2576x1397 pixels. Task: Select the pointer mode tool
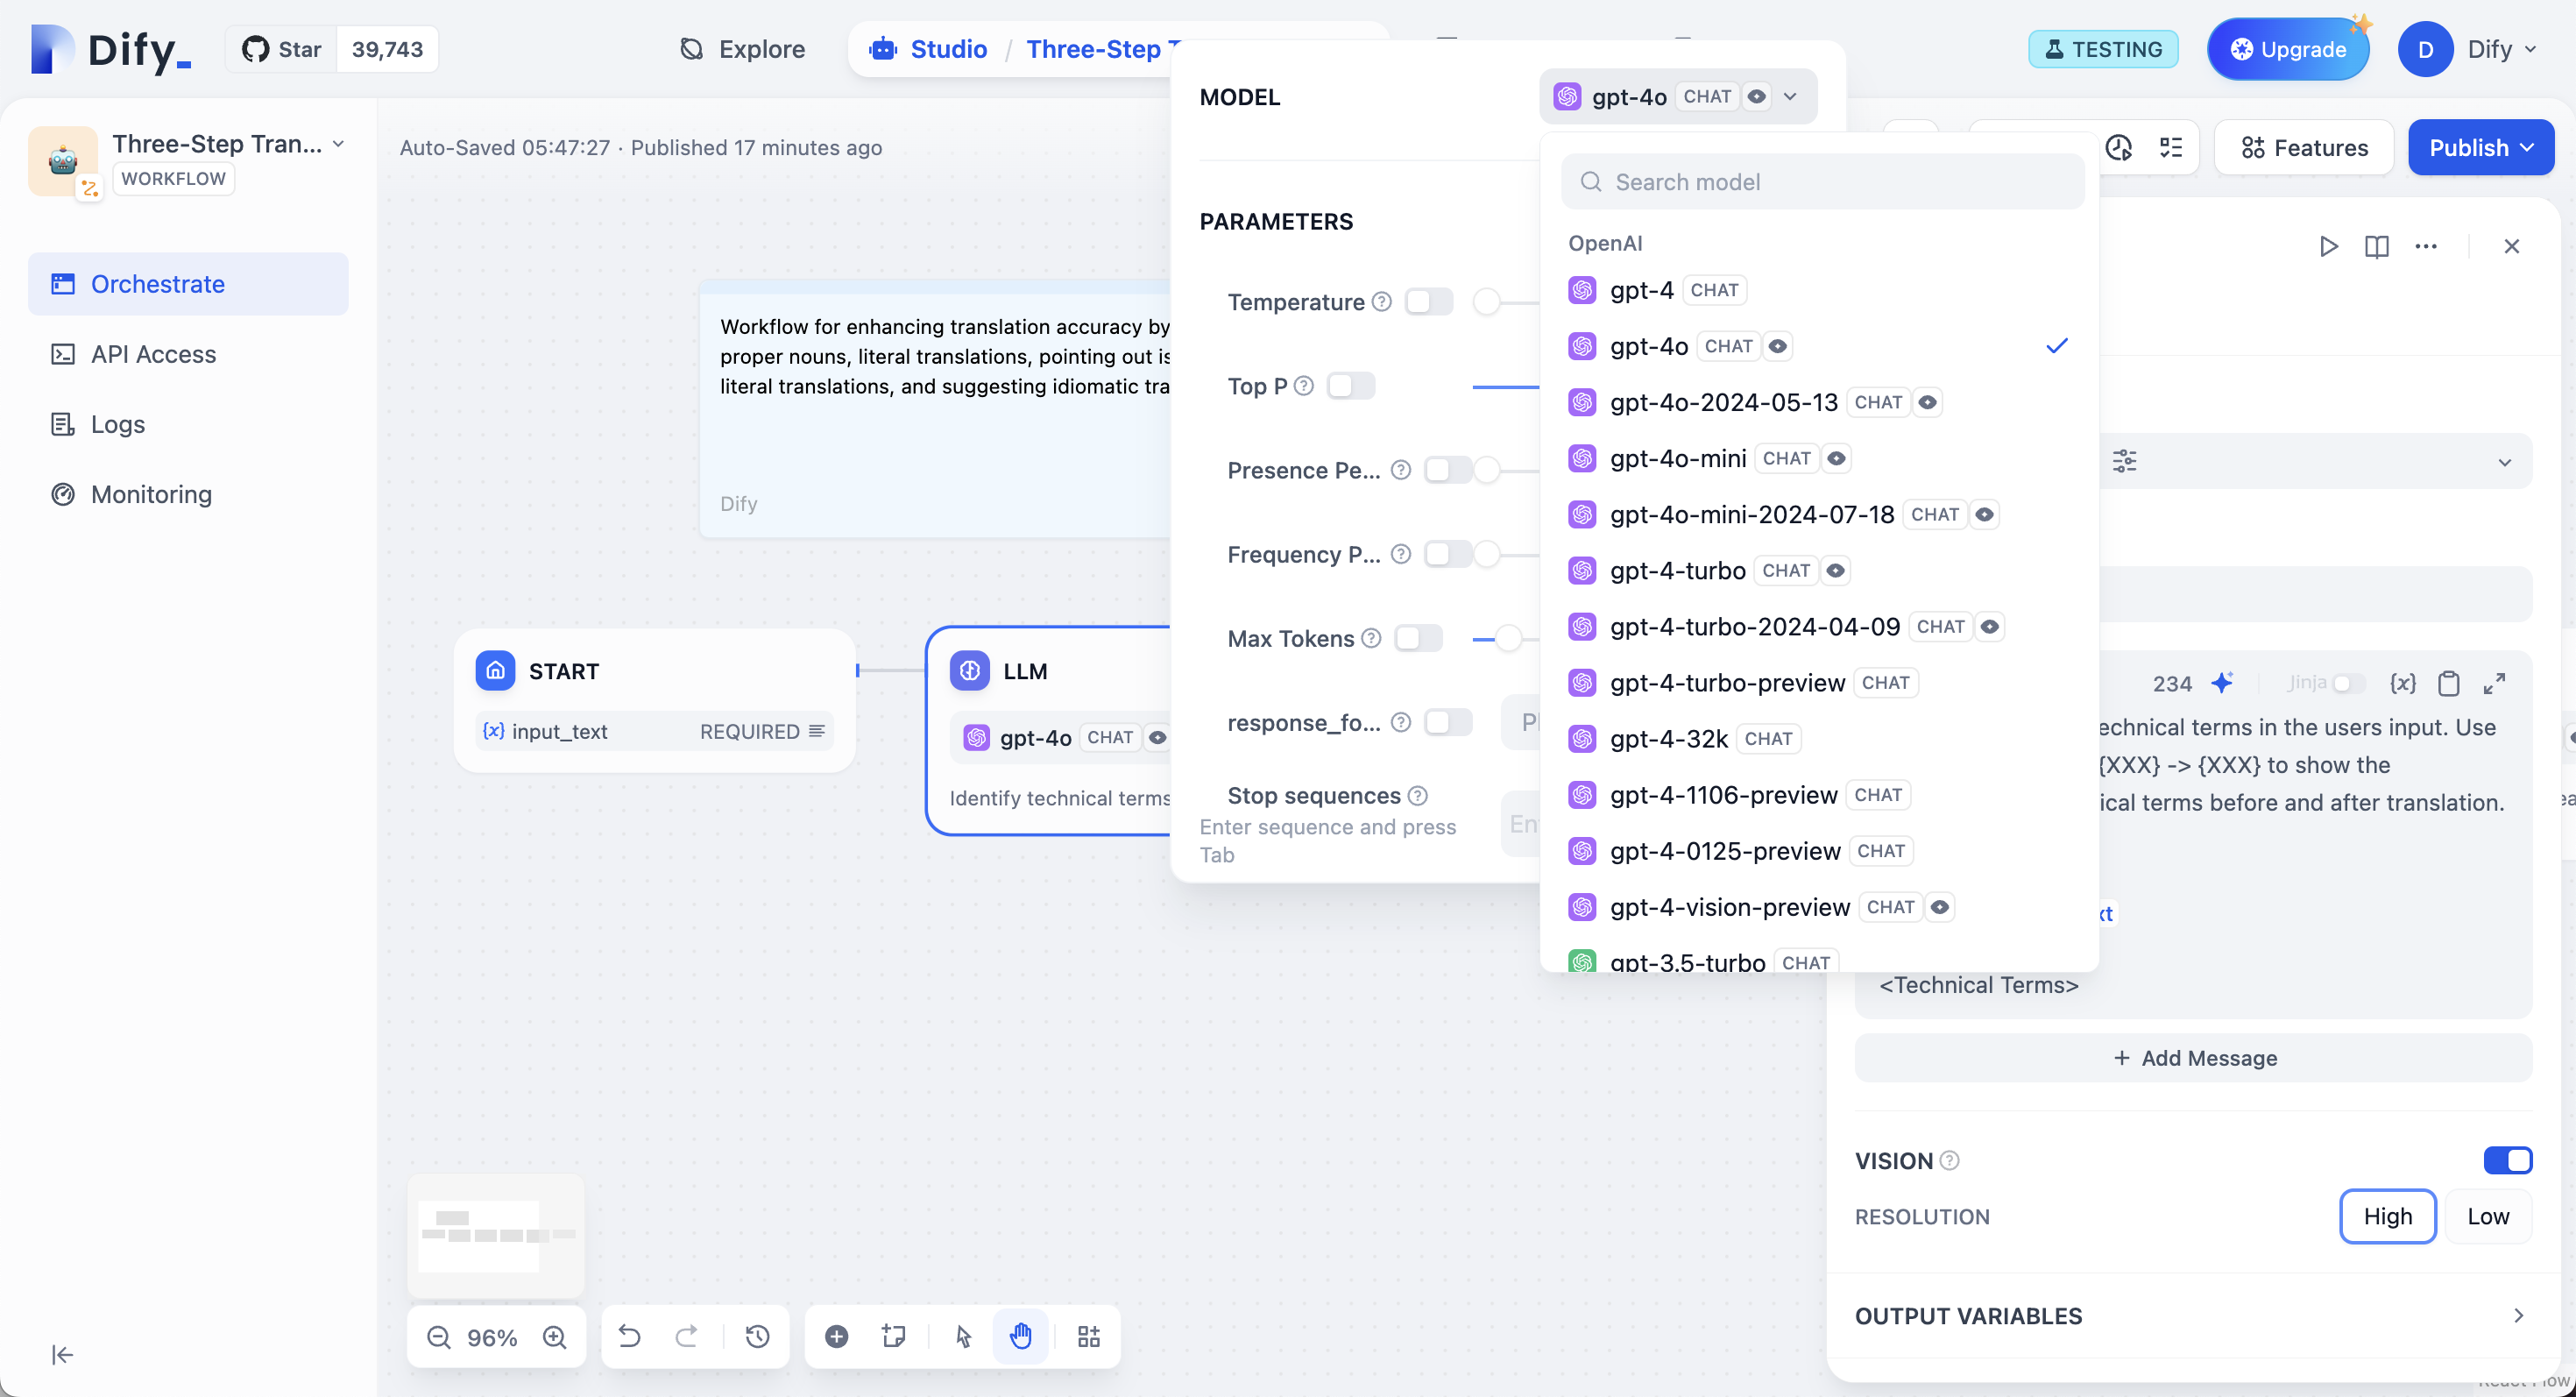click(x=963, y=1337)
